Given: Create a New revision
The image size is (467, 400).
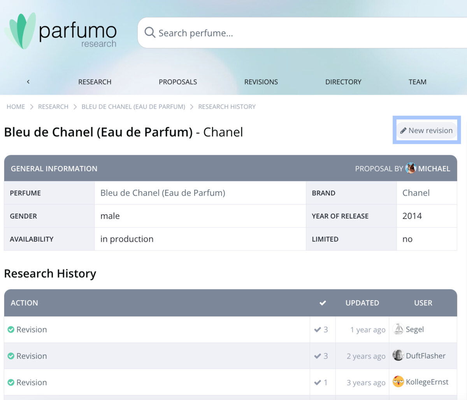Looking at the screenshot, I should 427,131.
